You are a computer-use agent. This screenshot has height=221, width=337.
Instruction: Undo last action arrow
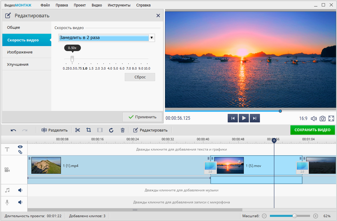[13, 130]
